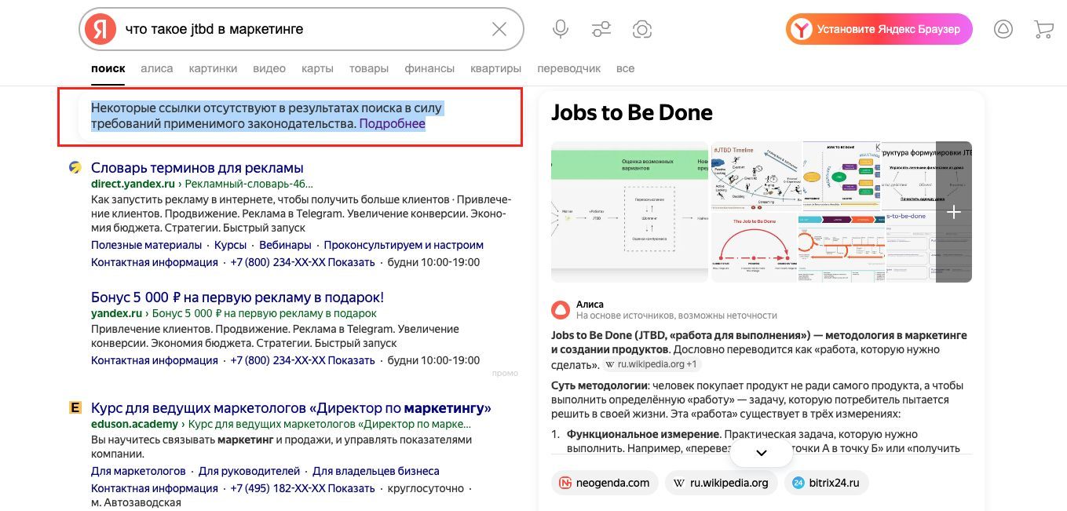
Task: Switch to the видео tab
Action: point(269,68)
